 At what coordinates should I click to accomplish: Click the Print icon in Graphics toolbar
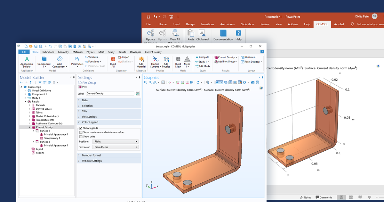pyautogui.click(x=258, y=82)
